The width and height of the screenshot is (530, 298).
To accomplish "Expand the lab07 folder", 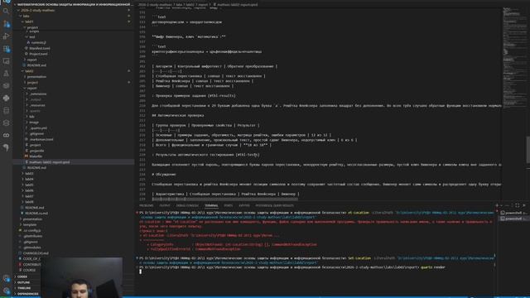I will pyautogui.click(x=29, y=196).
